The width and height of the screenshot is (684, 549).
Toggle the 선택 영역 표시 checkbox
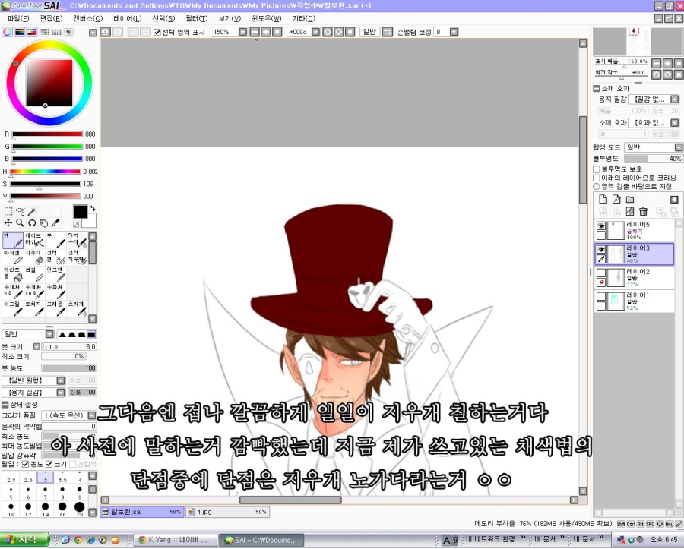click(x=157, y=33)
